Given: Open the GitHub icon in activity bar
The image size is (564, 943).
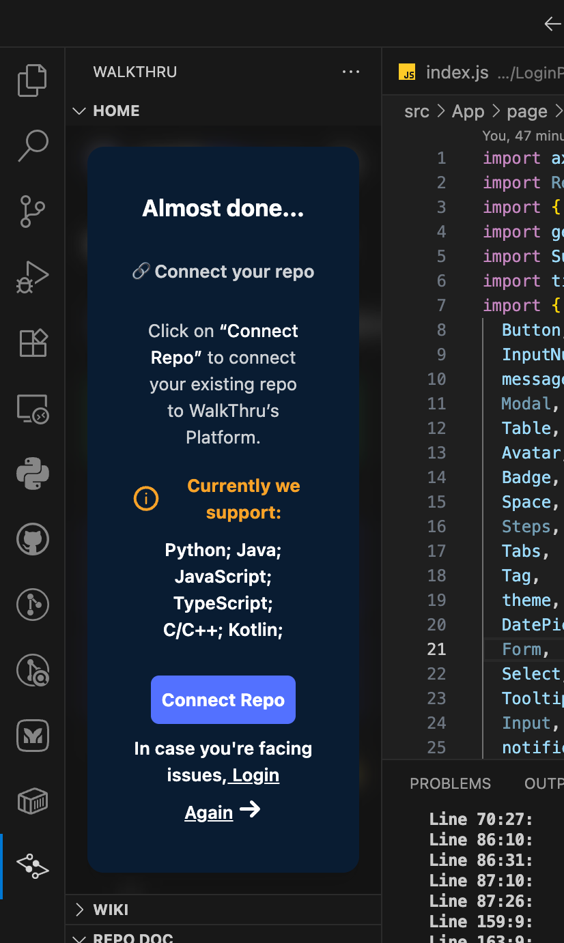Looking at the screenshot, I should 32,540.
